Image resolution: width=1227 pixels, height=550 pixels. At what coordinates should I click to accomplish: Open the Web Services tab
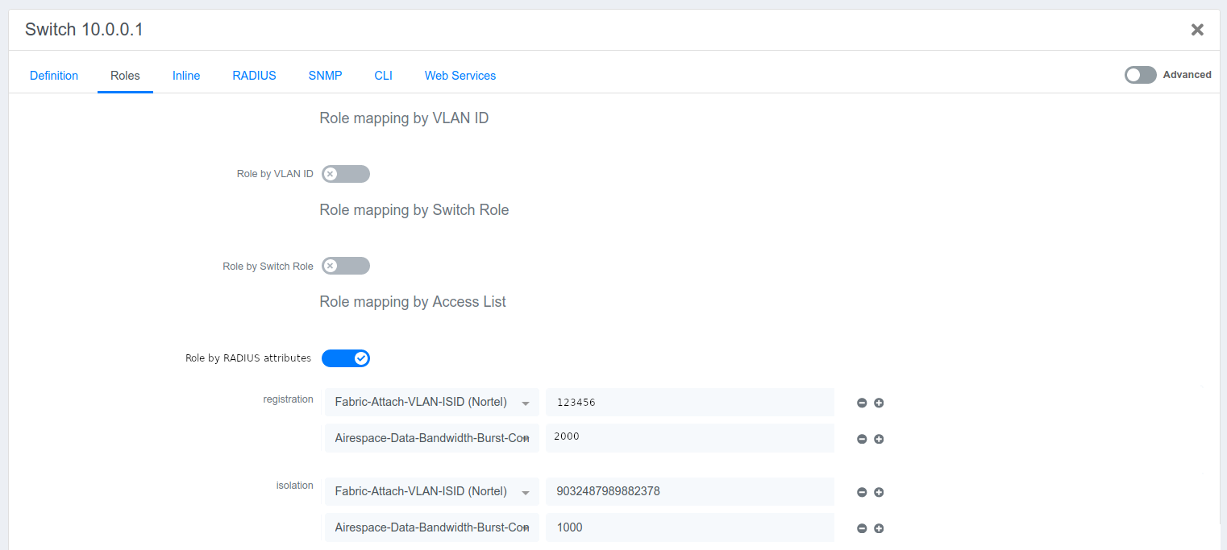click(460, 76)
